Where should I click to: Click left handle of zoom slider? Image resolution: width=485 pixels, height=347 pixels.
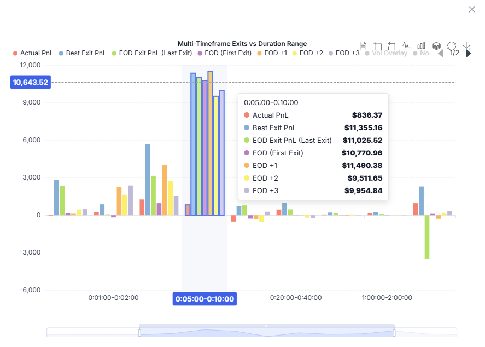tap(139, 333)
